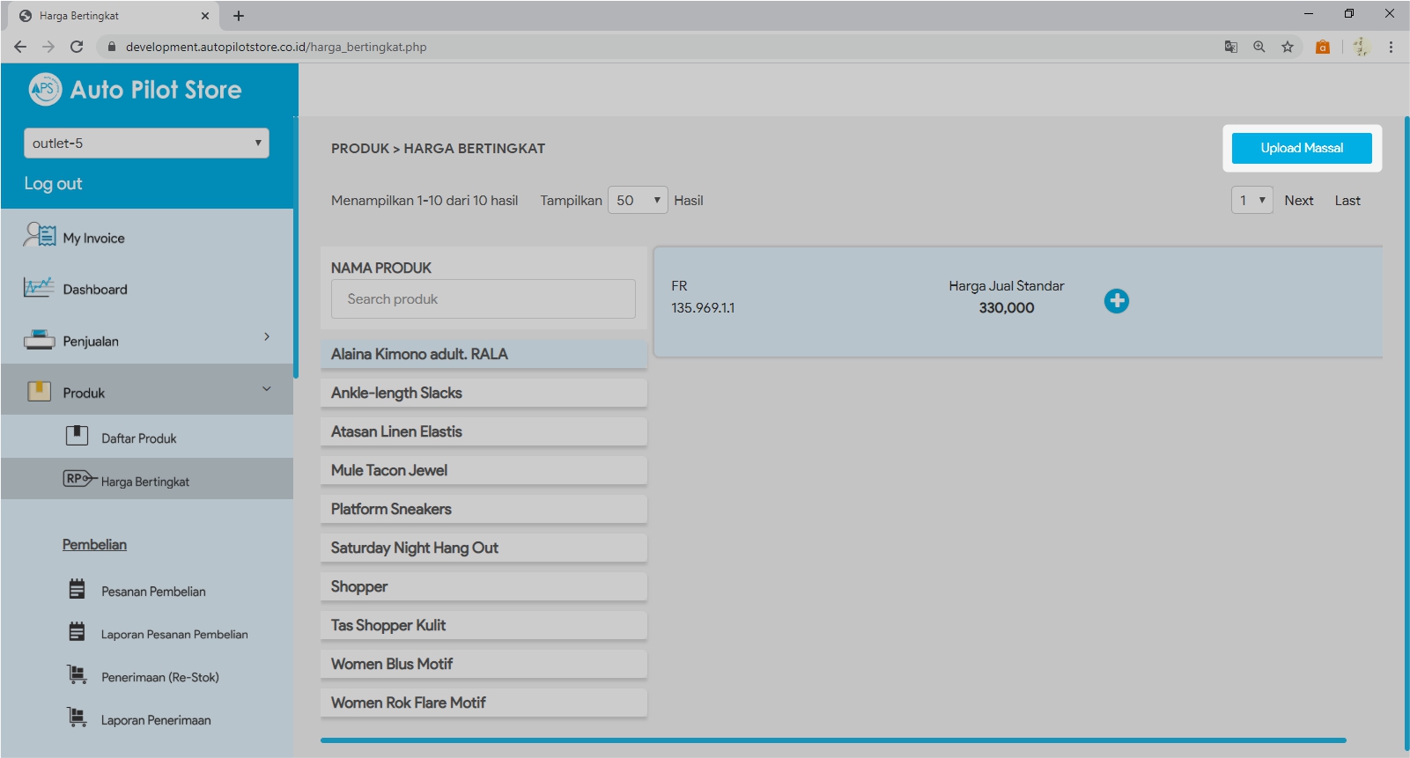Click the Search produk input field
This screenshot has width=1410, height=758.
click(483, 299)
